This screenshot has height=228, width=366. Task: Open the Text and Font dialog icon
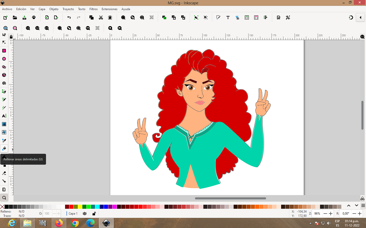pos(228,17)
